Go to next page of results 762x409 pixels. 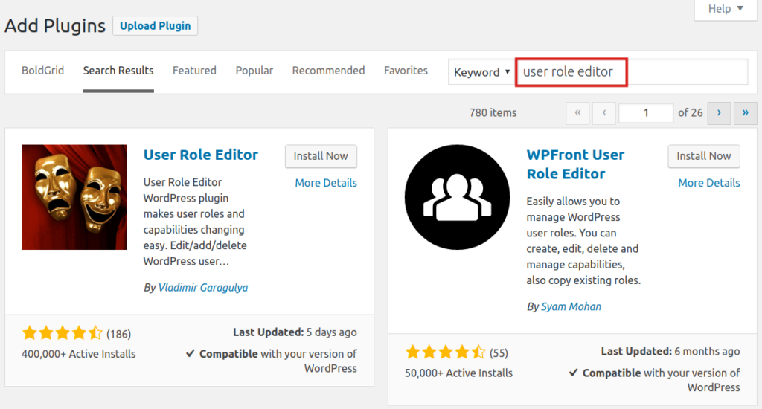[x=718, y=112]
